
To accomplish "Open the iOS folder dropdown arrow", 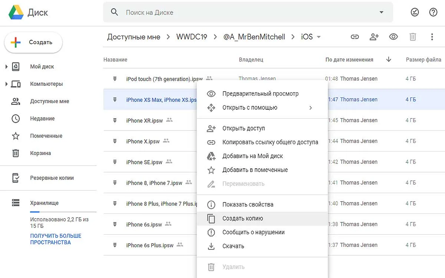I will tap(319, 37).
